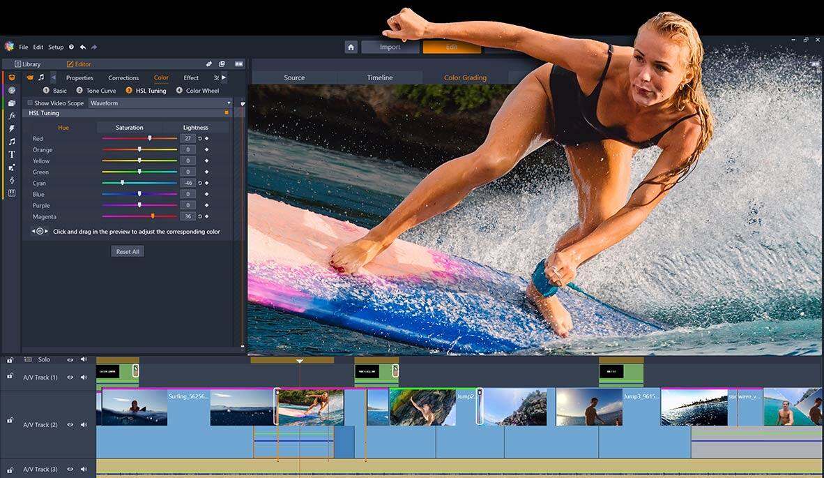Click the Purple value input field
Viewport: 824px width, 478px height.
pos(188,205)
